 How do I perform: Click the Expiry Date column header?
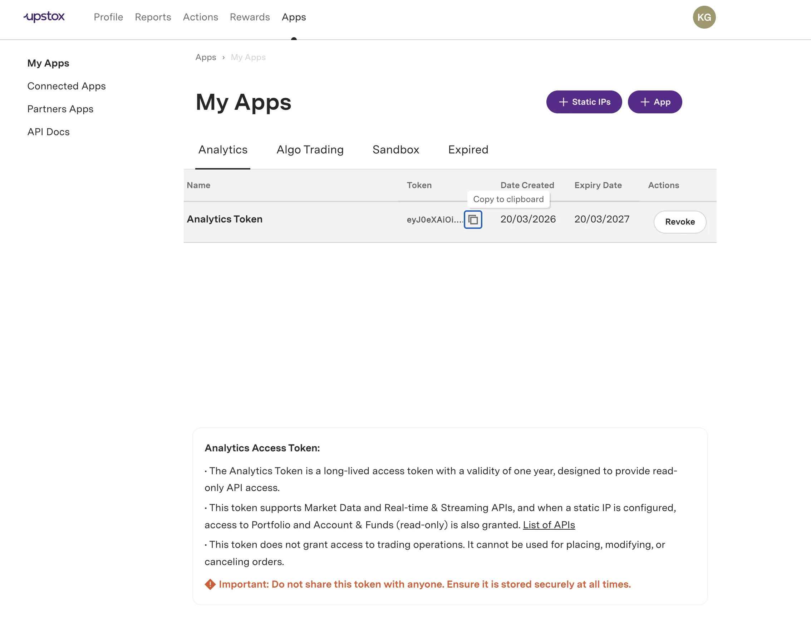598,185
